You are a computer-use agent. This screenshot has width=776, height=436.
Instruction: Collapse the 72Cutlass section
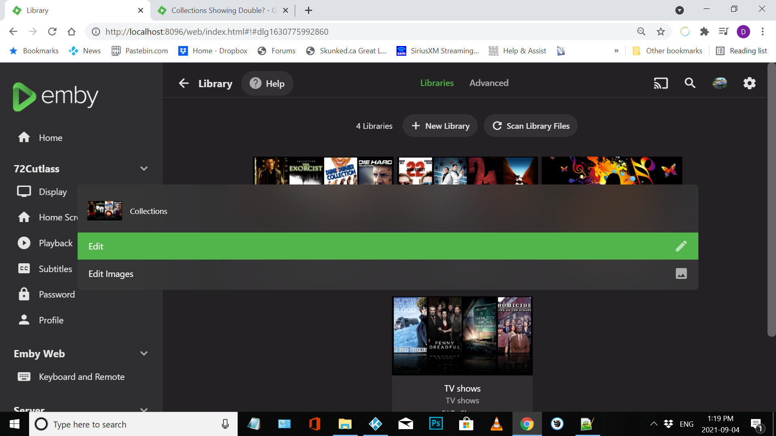(x=144, y=168)
